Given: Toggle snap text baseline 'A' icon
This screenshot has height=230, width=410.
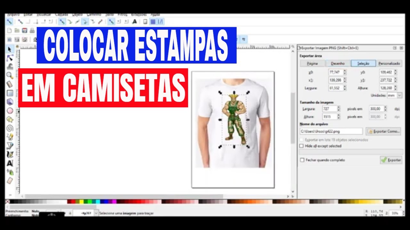Looking at the screenshot, I should pos(135,22).
